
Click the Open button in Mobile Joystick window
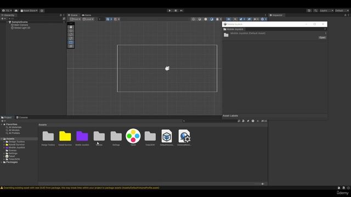pyautogui.click(x=322, y=38)
